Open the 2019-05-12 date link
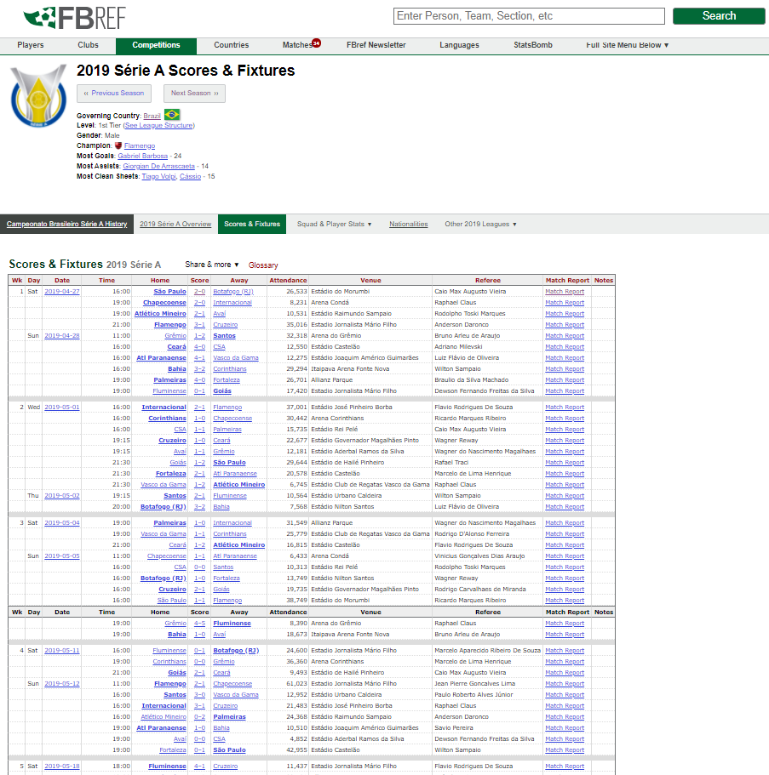This screenshot has width=769, height=775. click(x=62, y=684)
